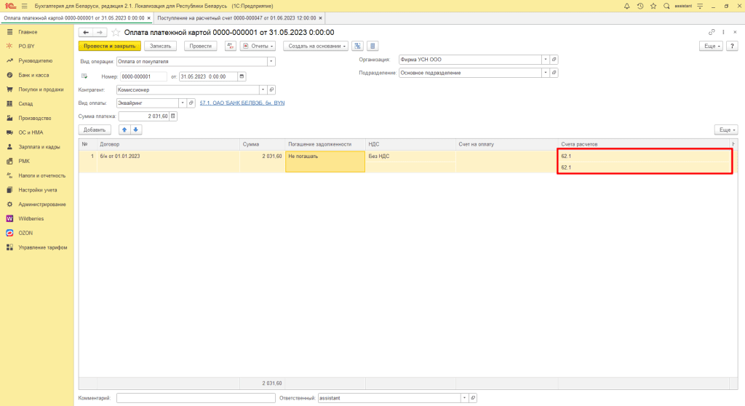Viewport: 745px width, 406px height.
Task: Move row down with blue arrow
Action: point(136,130)
